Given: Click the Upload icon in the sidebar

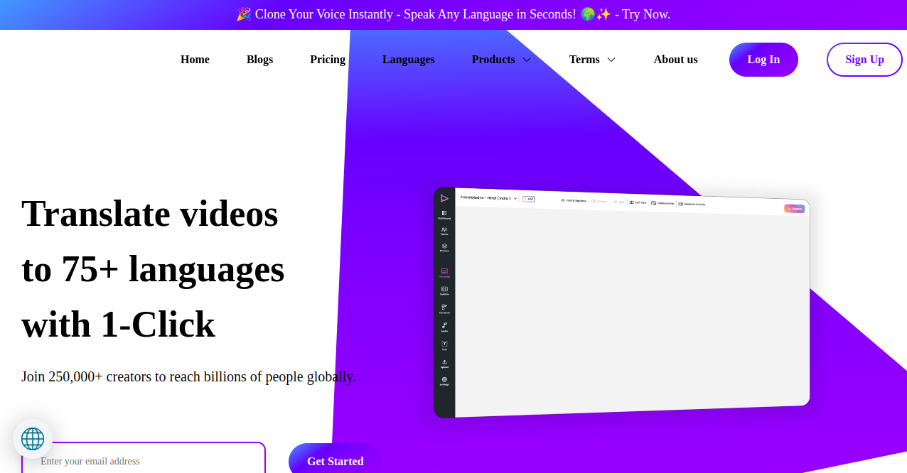Looking at the screenshot, I should coord(444,363).
